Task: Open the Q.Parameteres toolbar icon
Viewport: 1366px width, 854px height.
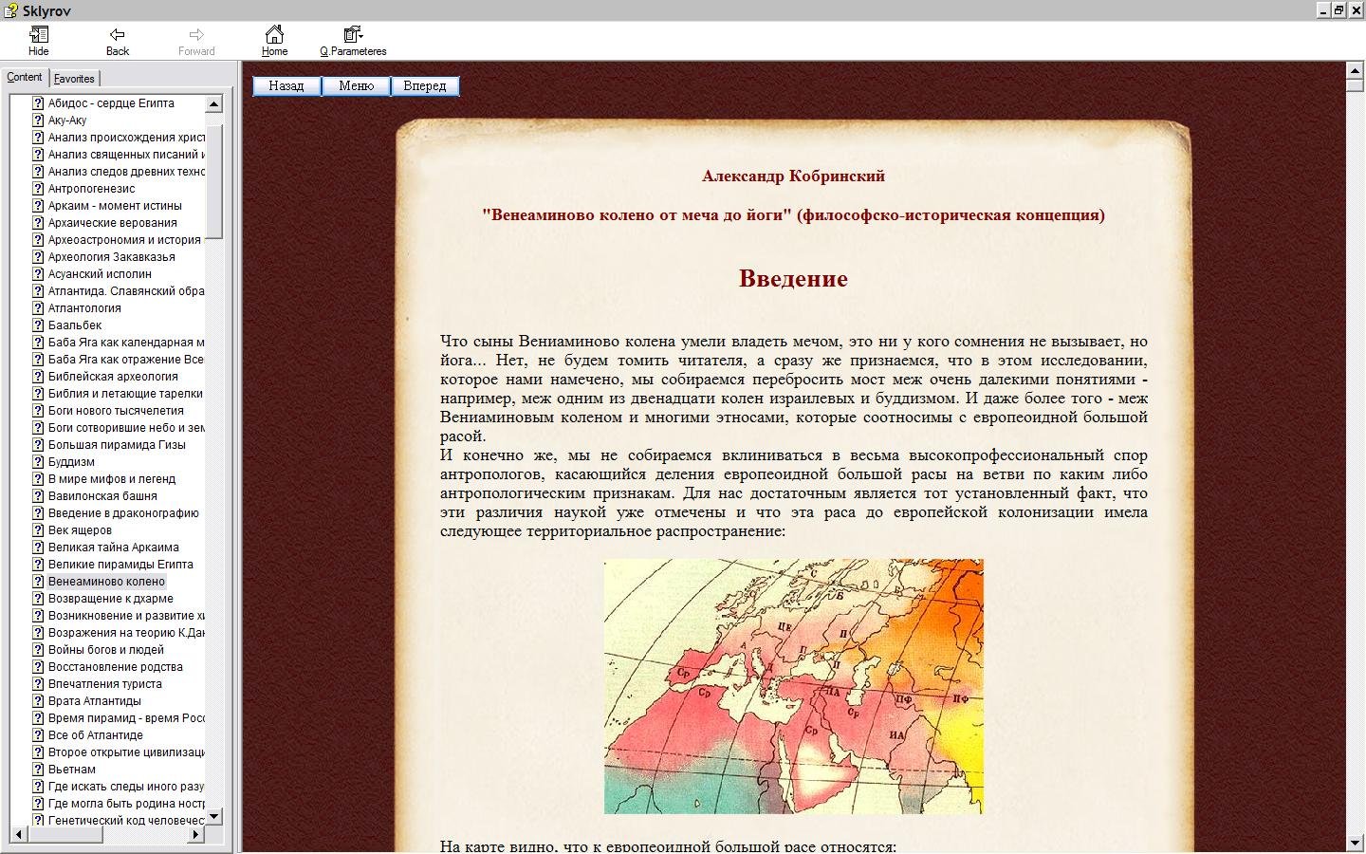Action: click(353, 35)
